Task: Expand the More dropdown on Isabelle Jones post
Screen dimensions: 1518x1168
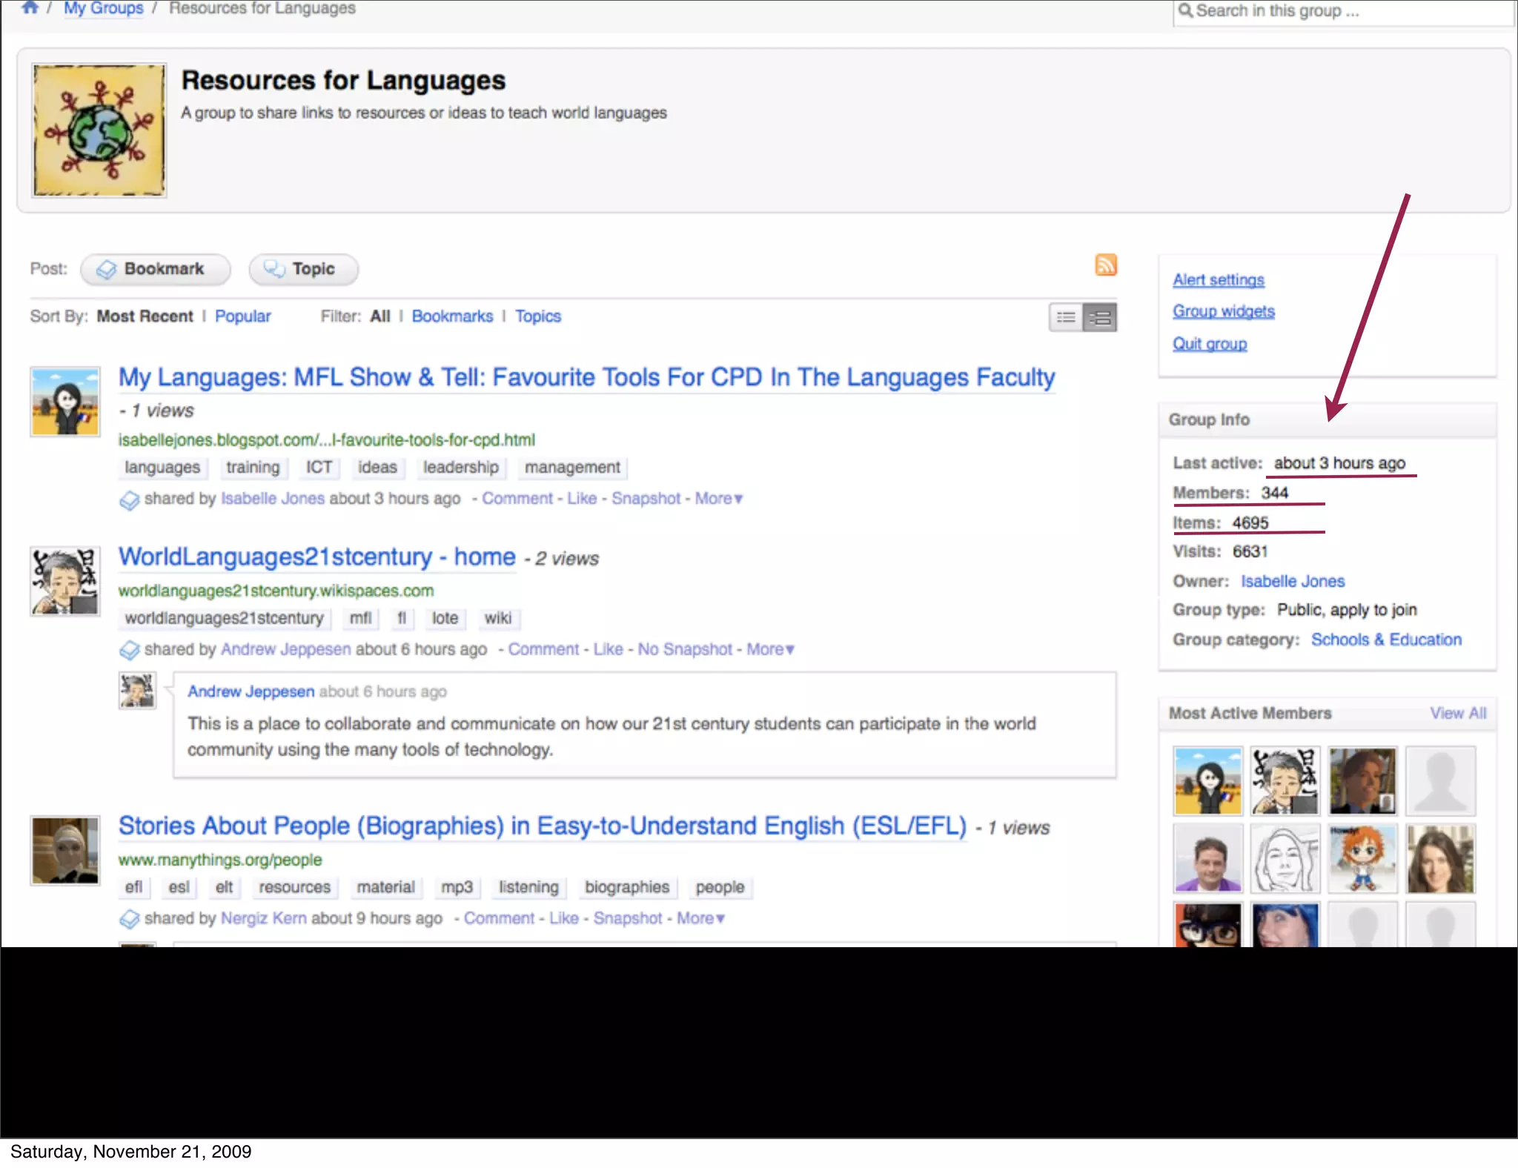Action: click(x=718, y=499)
